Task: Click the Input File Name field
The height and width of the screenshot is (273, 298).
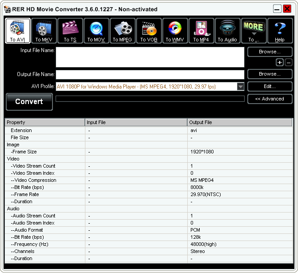Action: pos(150,57)
